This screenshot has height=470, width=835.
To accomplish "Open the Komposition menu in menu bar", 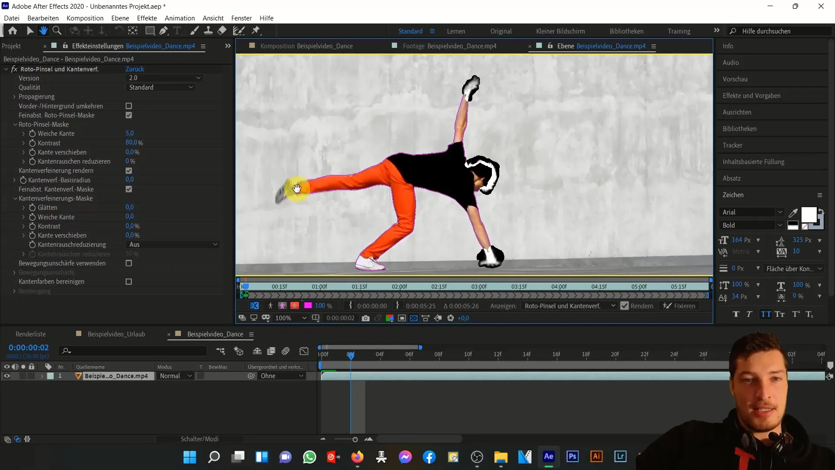I will click(x=85, y=18).
